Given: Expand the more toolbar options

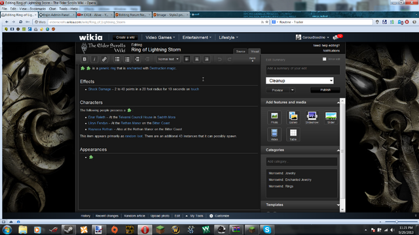Looking at the screenshot, I should click(x=252, y=59).
